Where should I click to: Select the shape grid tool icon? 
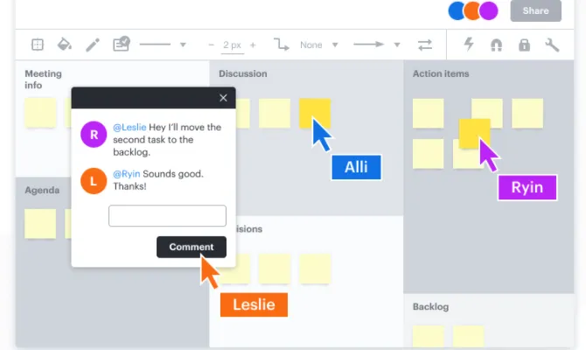pos(38,45)
